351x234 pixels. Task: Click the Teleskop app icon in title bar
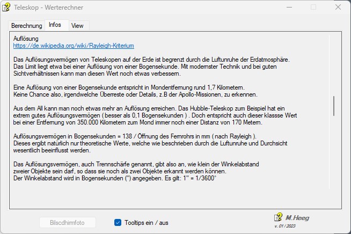pos(6,7)
